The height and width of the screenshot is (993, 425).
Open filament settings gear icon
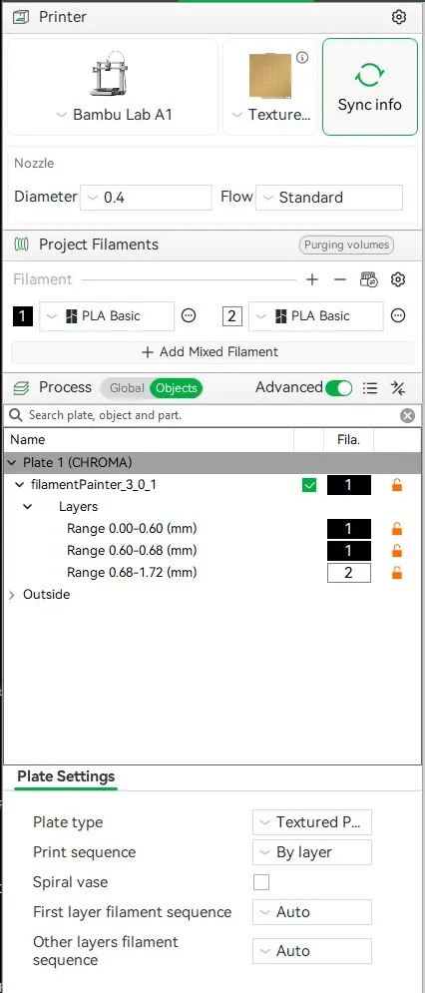coord(398,279)
